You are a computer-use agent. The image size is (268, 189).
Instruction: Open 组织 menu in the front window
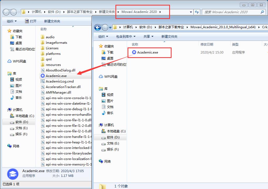[103, 36]
